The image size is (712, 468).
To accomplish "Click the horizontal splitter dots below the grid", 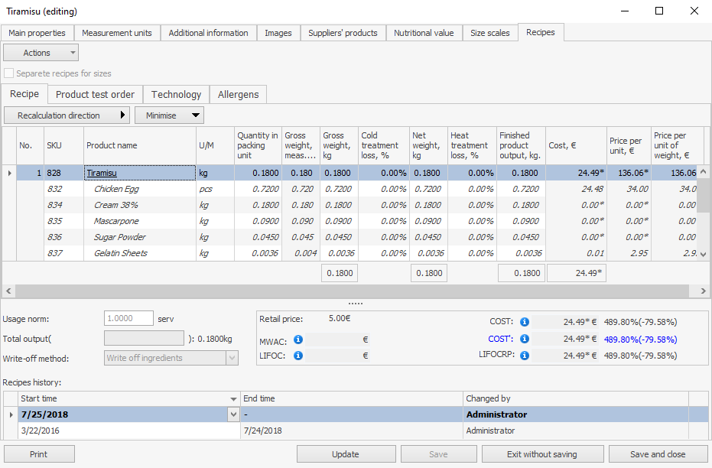I will tap(356, 304).
